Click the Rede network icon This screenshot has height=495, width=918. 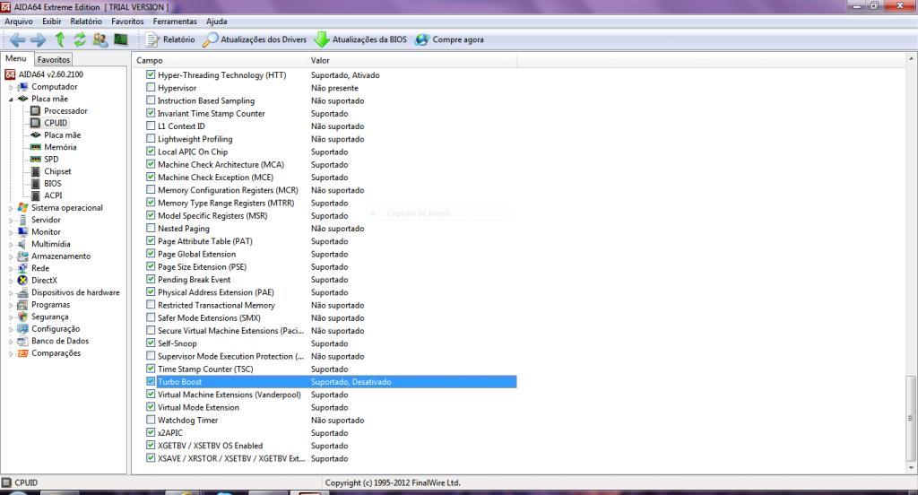pyautogui.click(x=22, y=268)
